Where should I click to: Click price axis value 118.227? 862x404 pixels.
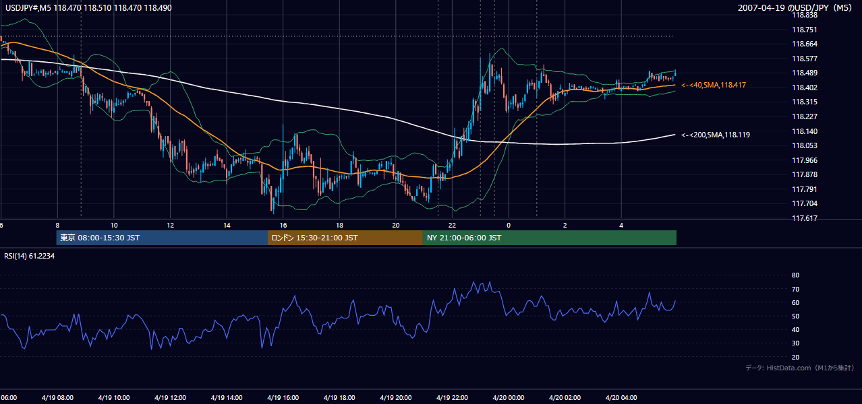(x=805, y=116)
